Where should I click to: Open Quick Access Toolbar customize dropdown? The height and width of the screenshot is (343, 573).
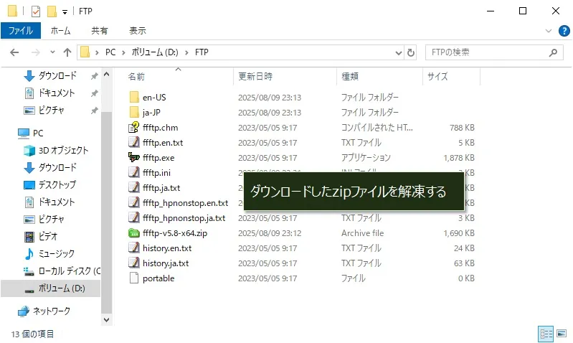pyautogui.click(x=65, y=12)
